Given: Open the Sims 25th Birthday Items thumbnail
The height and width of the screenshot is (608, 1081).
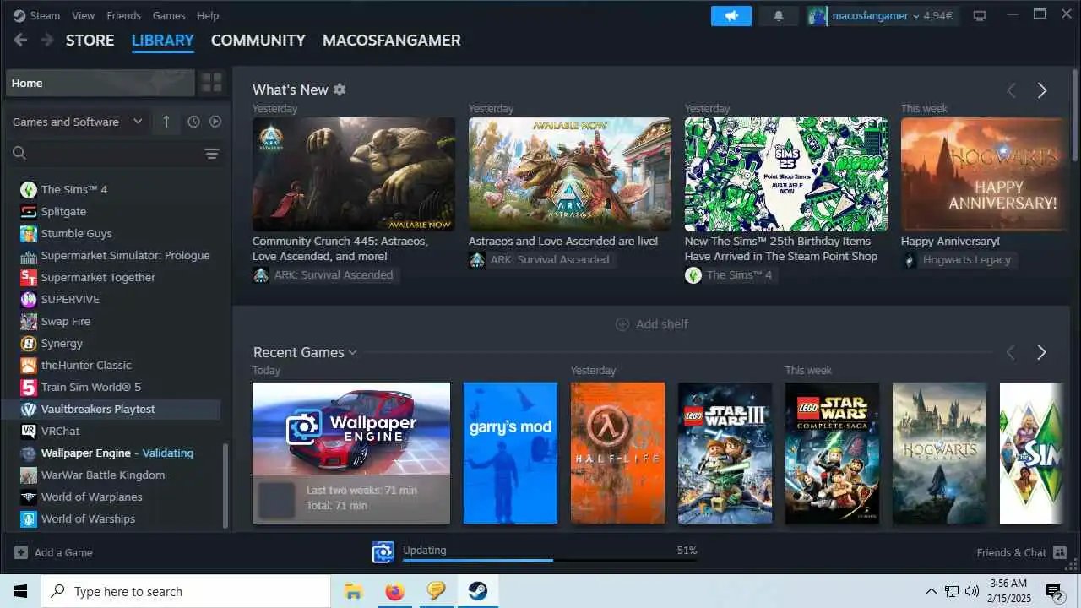Looking at the screenshot, I should [x=786, y=174].
